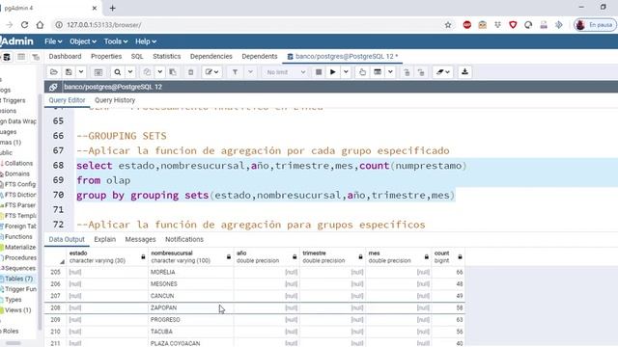Open Edit pencil dropdown
The width and height of the screenshot is (618, 347).
(211, 72)
